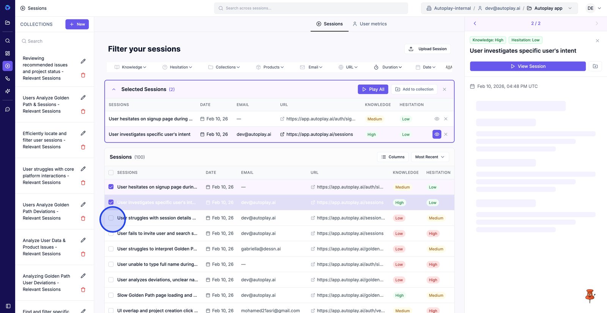Click the search icon in left sidebar
This screenshot has width=607, height=313.
click(8, 41)
